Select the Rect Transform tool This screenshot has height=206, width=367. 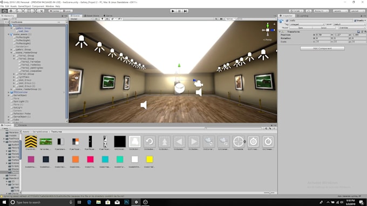(x=29, y=11)
